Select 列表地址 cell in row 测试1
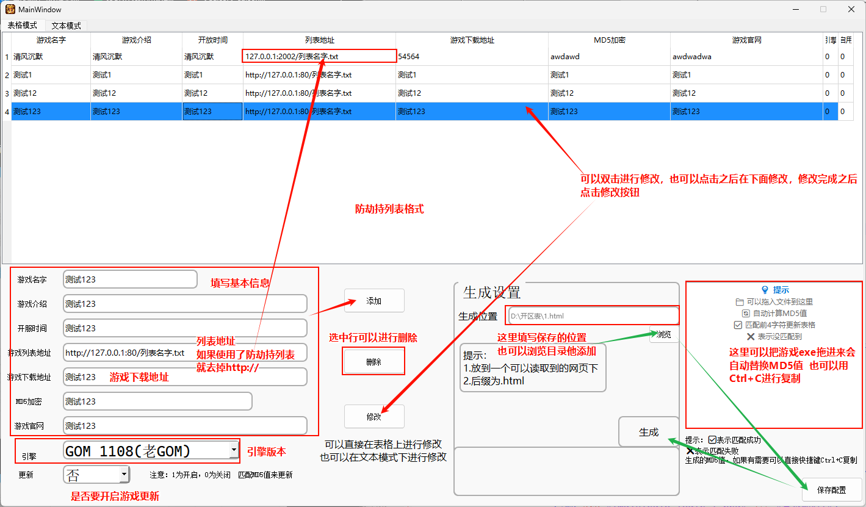The width and height of the screenshot is (866, 507). click(320, 75)
